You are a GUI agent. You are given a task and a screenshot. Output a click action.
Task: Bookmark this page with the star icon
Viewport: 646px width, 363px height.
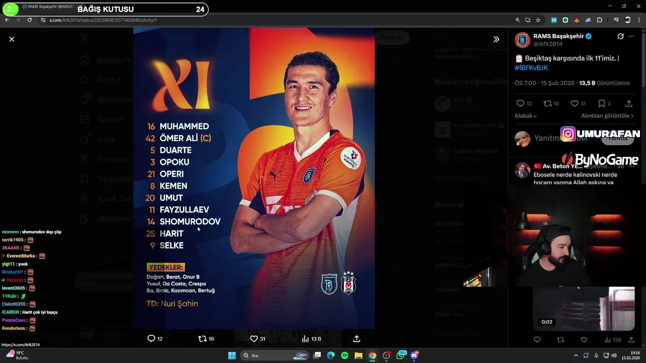point(538,20)
